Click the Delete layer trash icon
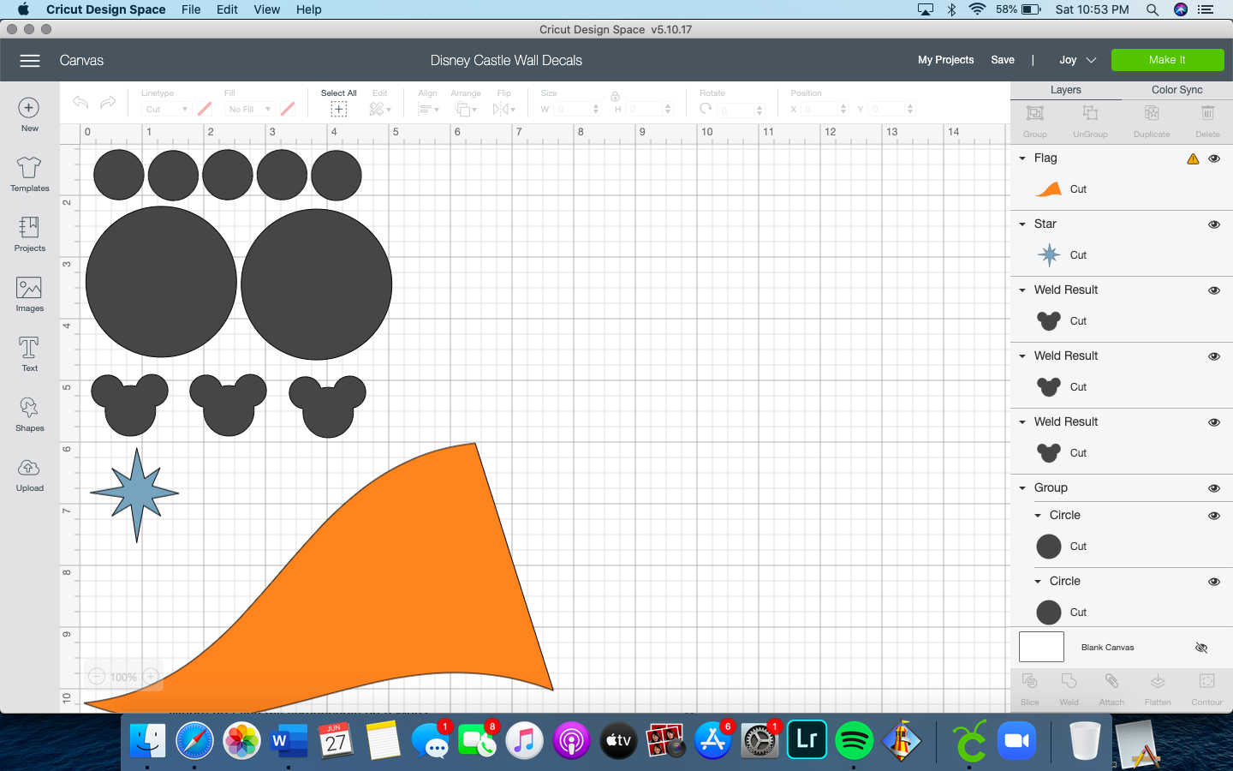1233x771 pixels. pyautogui.click(x=1207, y=113)
